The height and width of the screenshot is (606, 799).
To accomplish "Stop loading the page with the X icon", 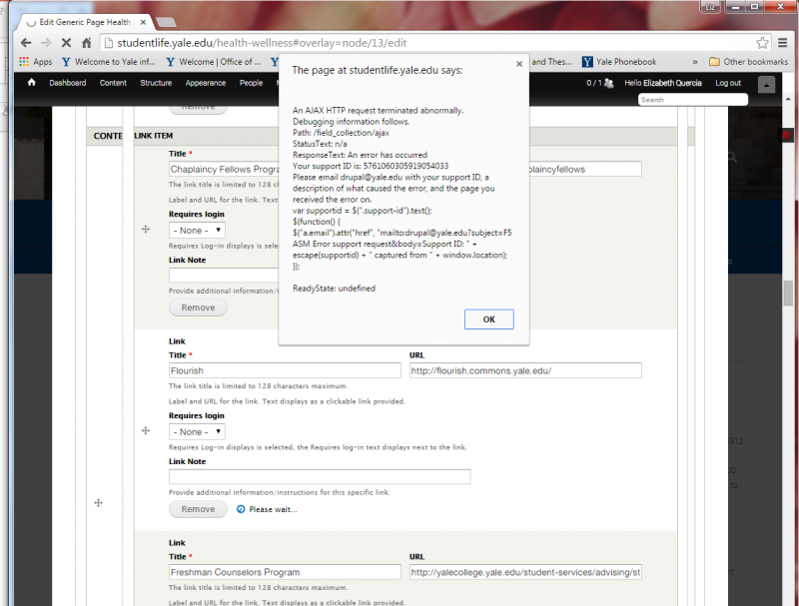I will pos(66,43).
